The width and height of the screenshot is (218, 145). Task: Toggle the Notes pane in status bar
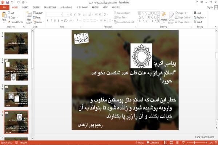pos(140,142)
